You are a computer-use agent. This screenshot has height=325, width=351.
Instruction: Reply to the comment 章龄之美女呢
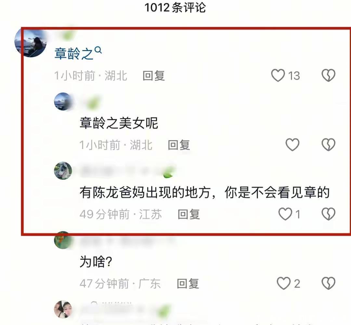pos(179,145)
